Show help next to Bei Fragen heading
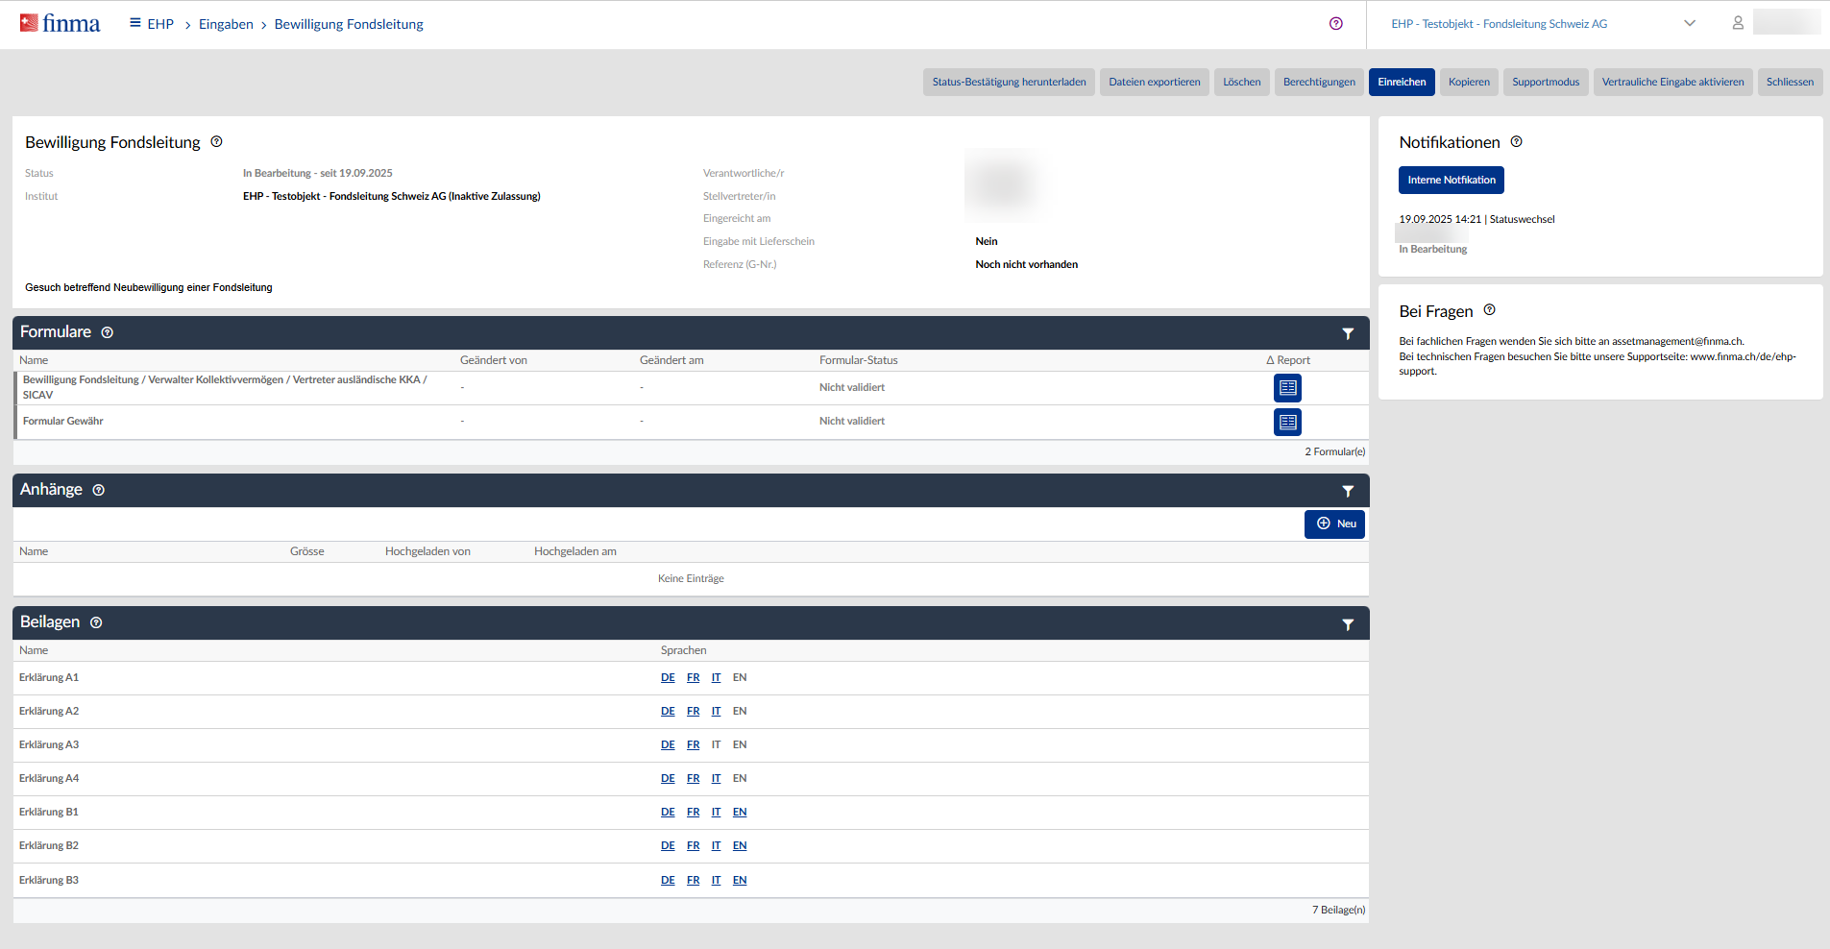 click(x=1489, y=310)
